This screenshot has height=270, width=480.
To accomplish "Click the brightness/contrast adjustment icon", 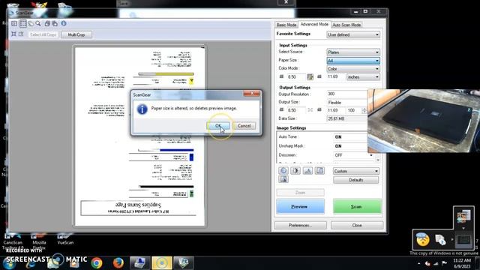I will (295, 171).
